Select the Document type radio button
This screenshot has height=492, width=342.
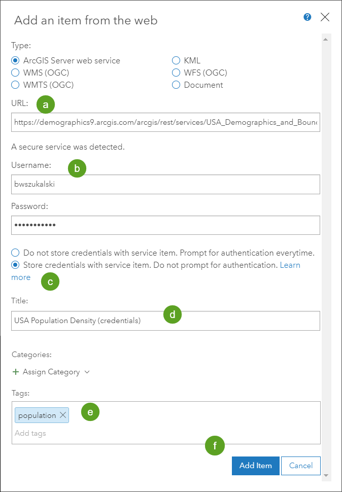coord(176,85)
